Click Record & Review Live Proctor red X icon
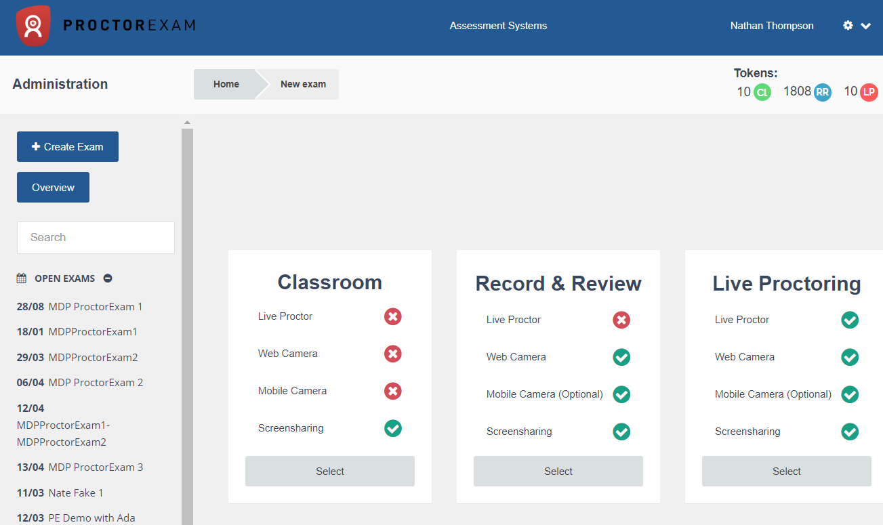 point(621,320)
